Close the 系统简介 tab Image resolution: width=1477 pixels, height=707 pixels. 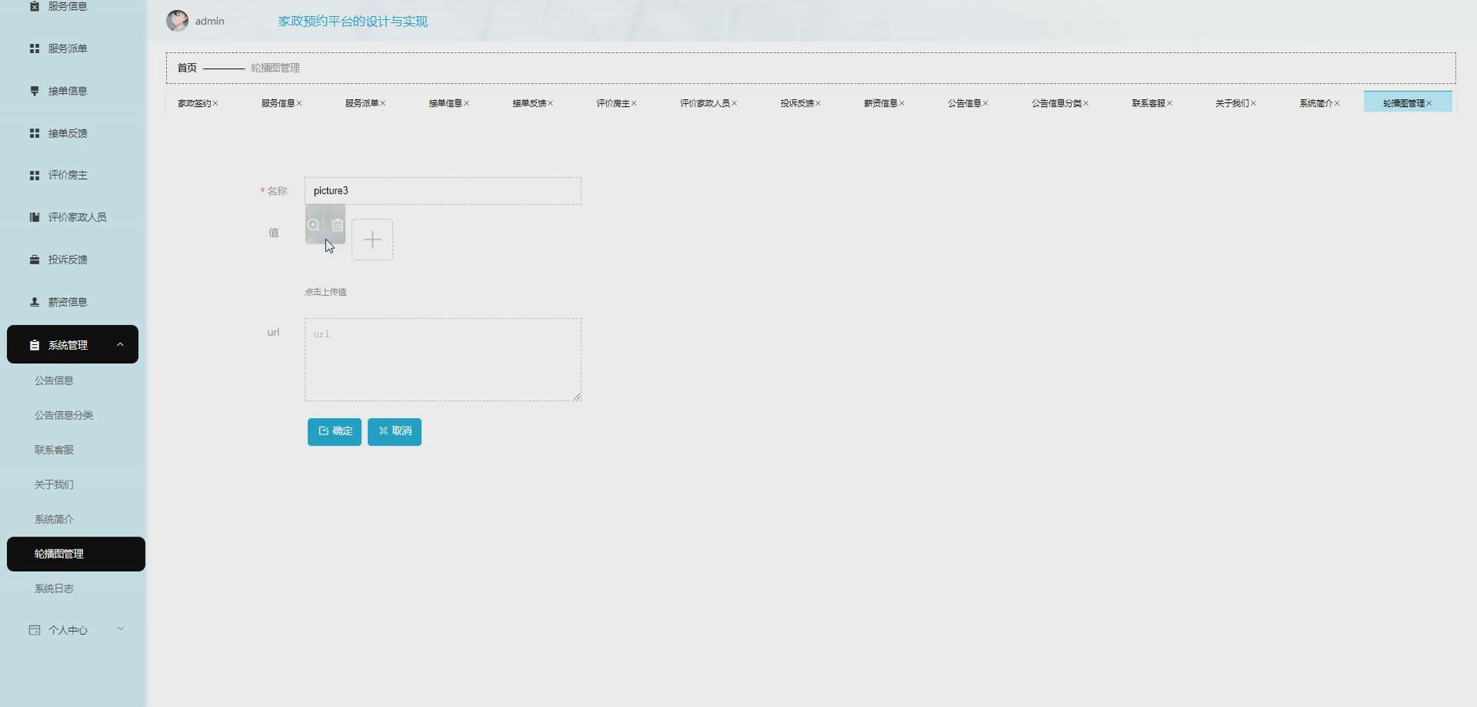[x=1338, y=103]
